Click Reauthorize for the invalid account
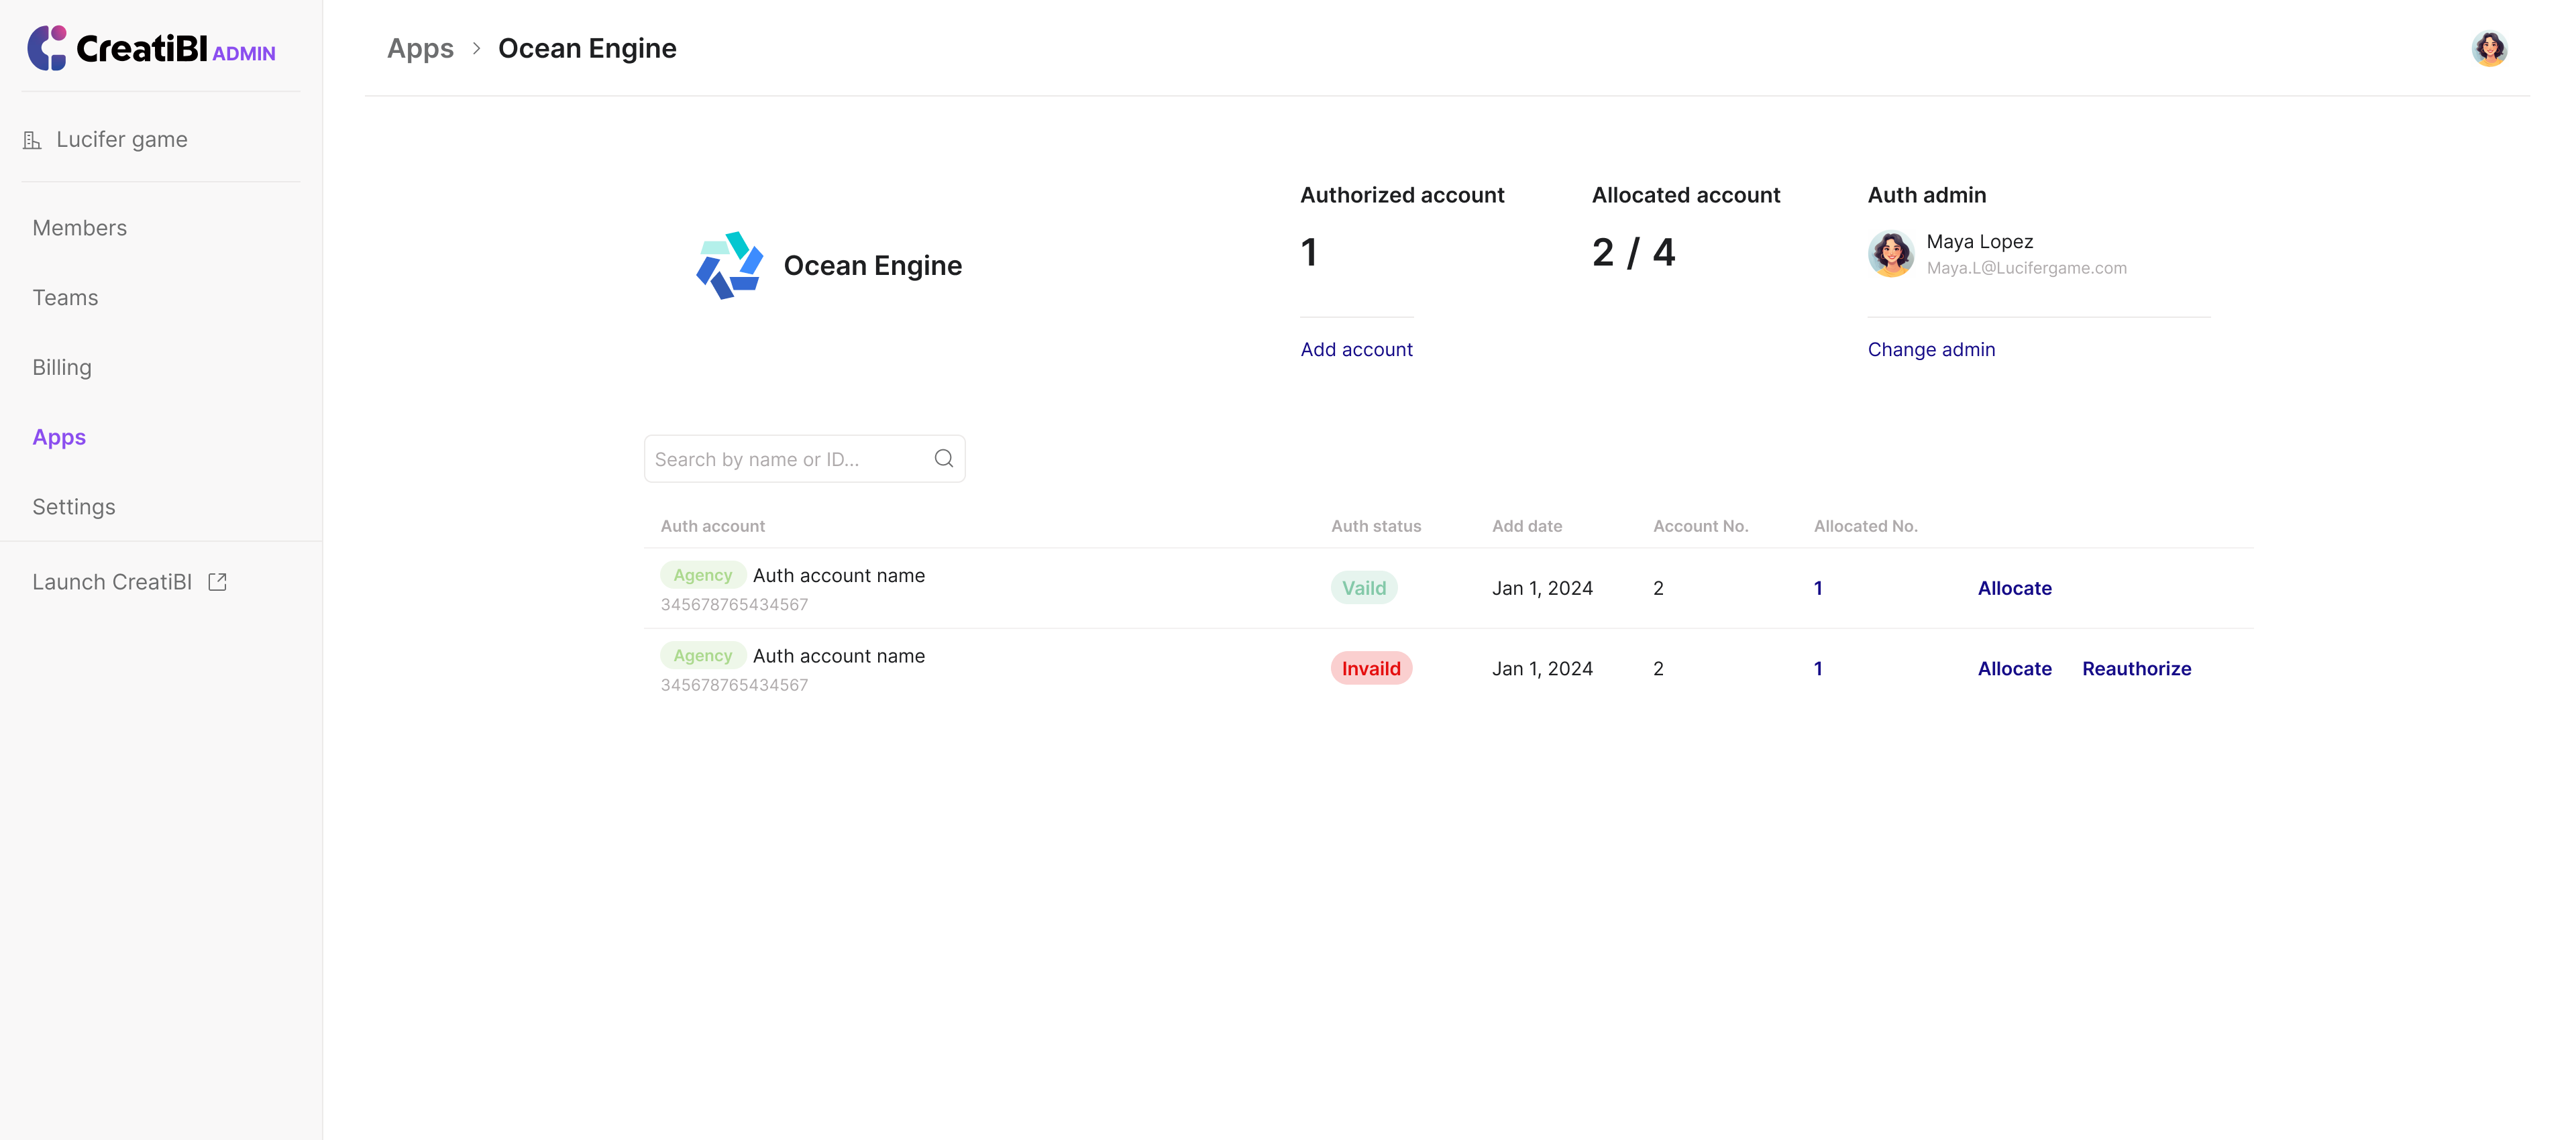Image resolution: width=2576 pixels, height=1140 pixels. [2136, 669]
